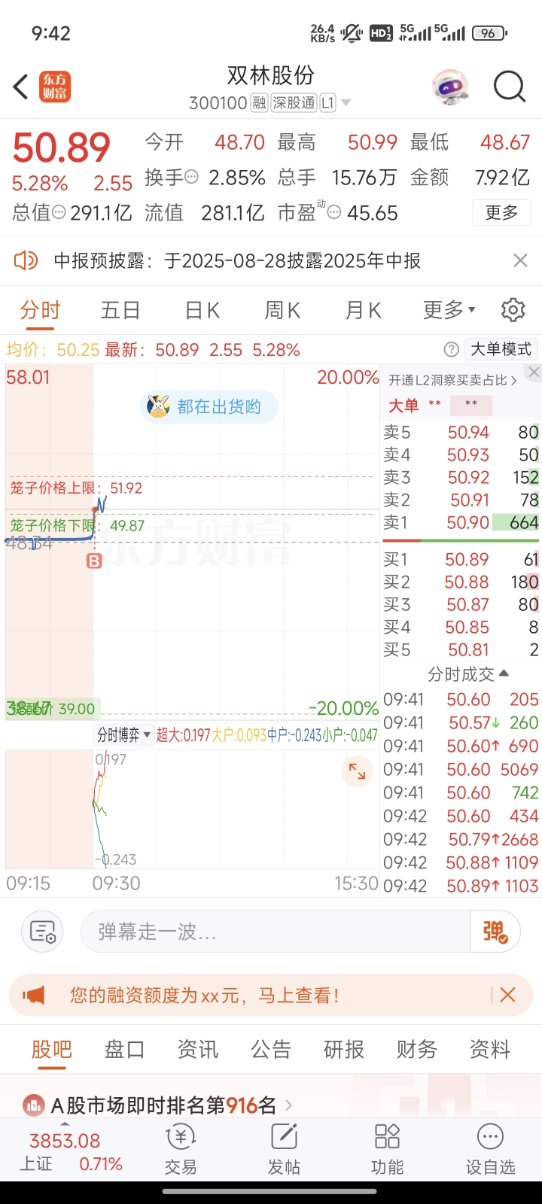
Task: Add stock via 设自选 icon
Action: [490, 1149]
